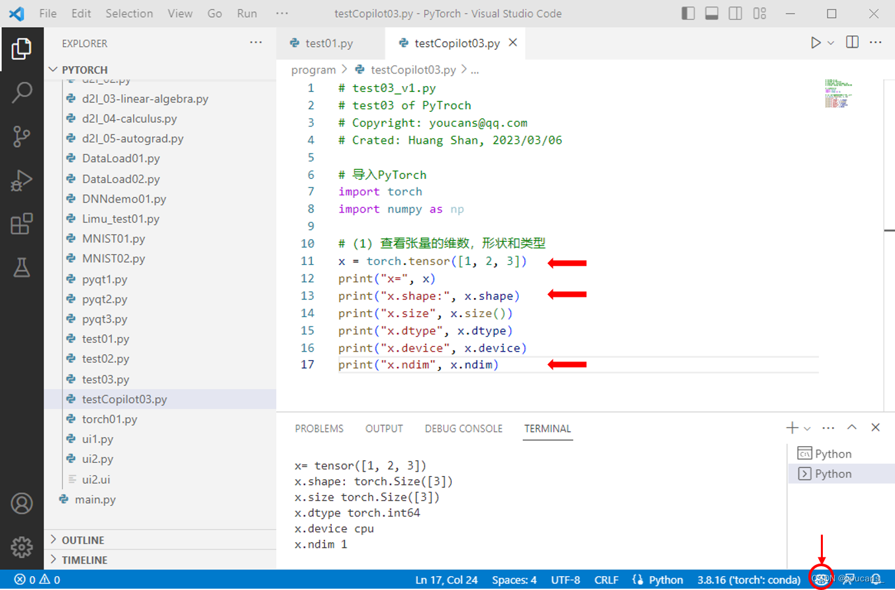Select second highlighted Python terminal
Screen dimensions: 895x590
(x=841, y=473)
